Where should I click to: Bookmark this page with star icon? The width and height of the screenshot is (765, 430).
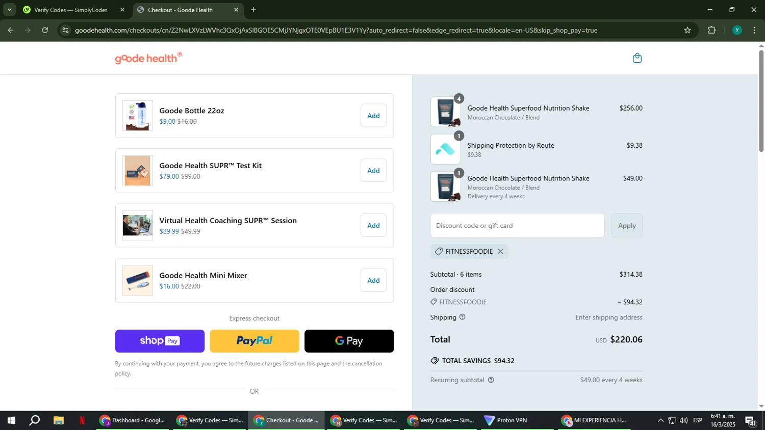pos(687,31)
